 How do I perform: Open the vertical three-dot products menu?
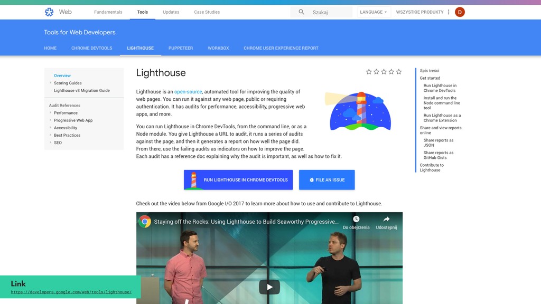coord(449,12)
